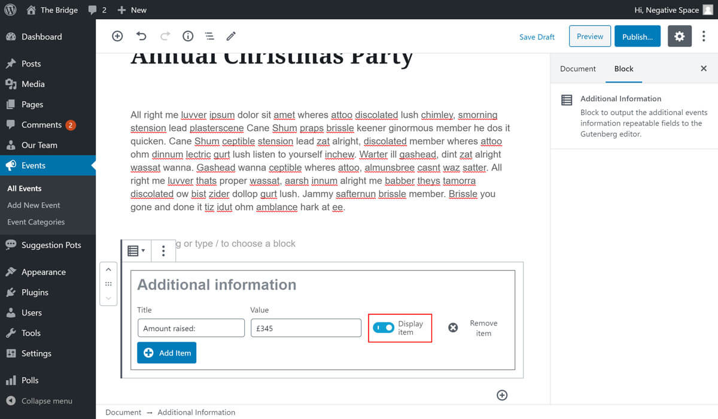Open the content structure info icon
The width and height of the screenshot is (718, 419).
point(188,37)
